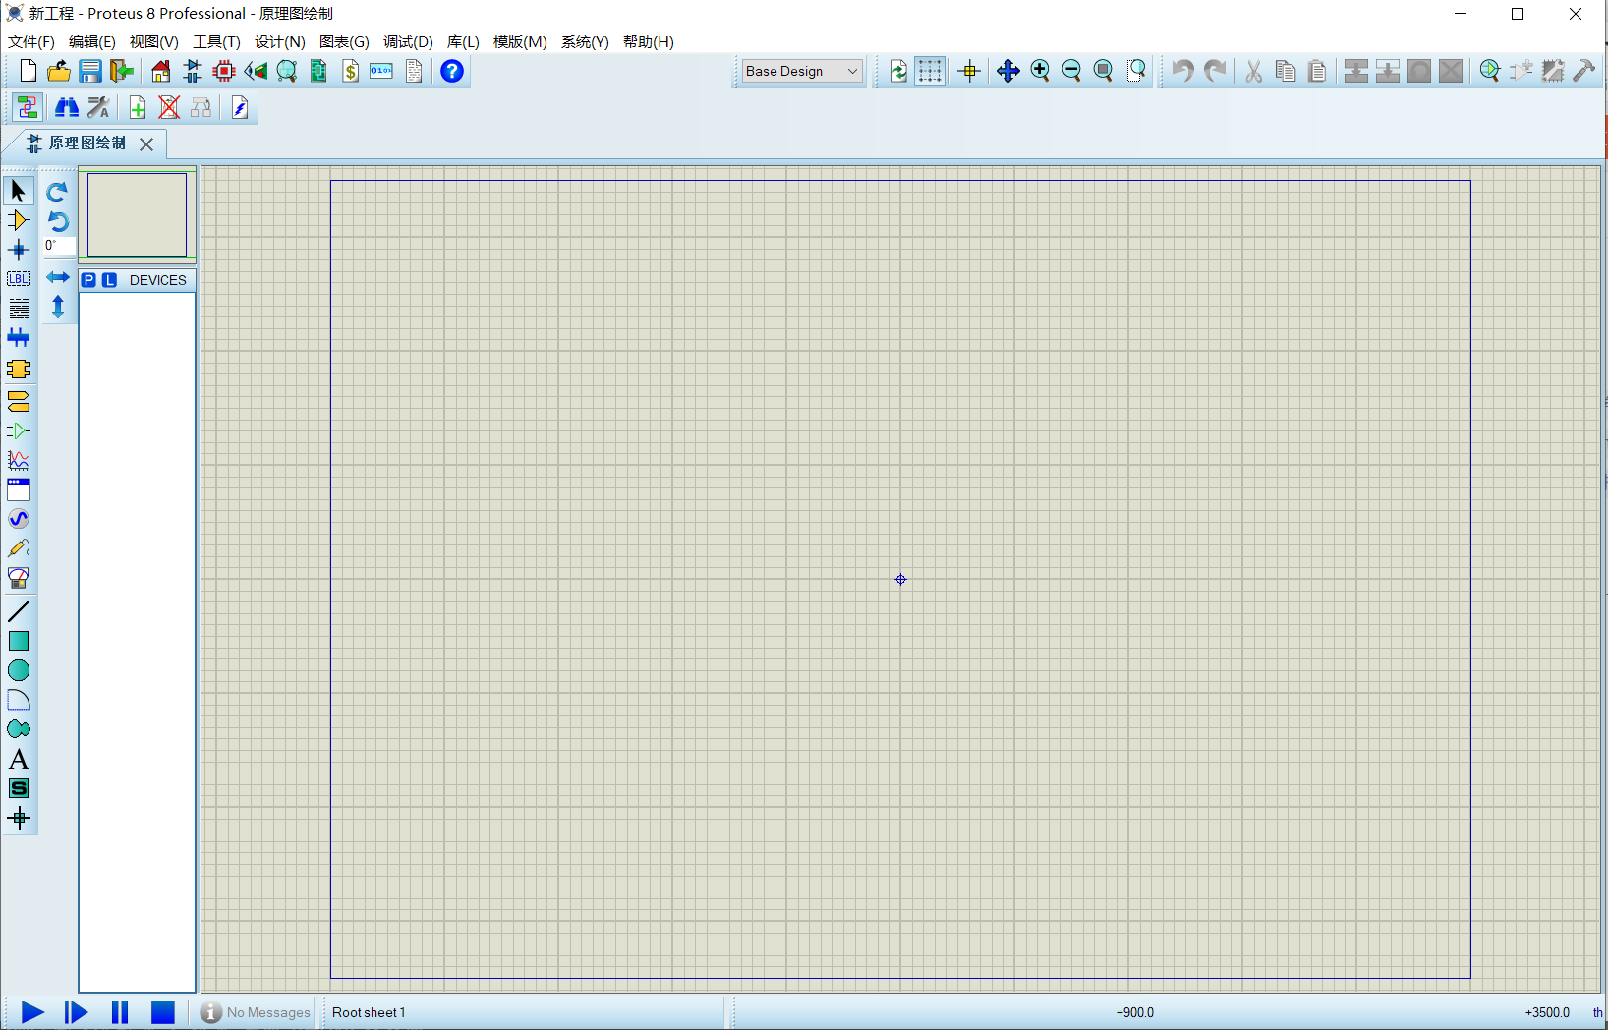Select the Buses Mode tool
Screen dimensions: 1608x1030
click(x=19, y=338)
